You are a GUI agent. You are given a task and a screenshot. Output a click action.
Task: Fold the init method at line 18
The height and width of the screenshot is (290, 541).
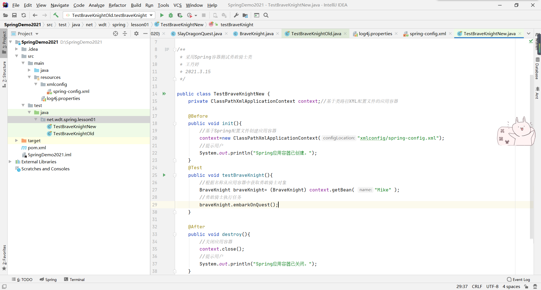175,124
